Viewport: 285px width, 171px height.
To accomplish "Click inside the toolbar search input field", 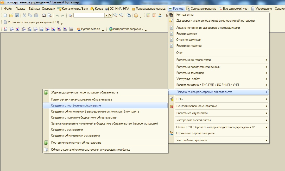I will (x=89, y=15).
